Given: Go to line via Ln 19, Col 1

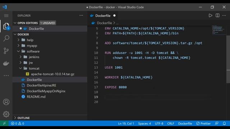Looking at the screenshot, I should (x=126, y=123).
